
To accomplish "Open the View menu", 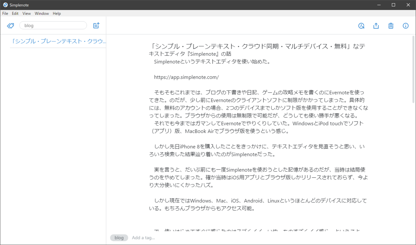I will pos(27,13).
